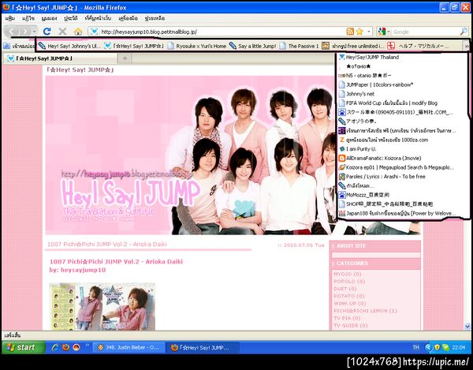Open POPOLO (0) category
473x370 pixels.
point(349,282)
